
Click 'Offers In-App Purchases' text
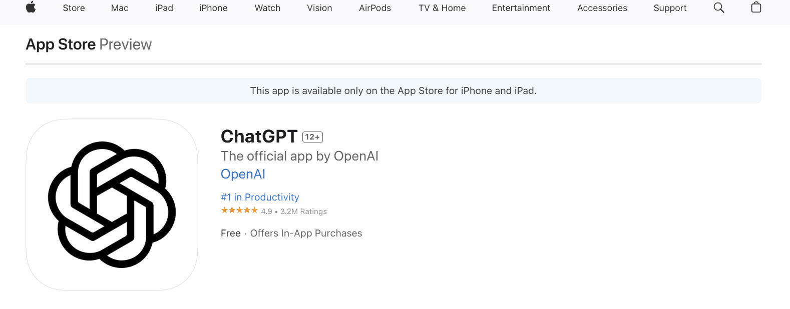[x=306, y=233]
